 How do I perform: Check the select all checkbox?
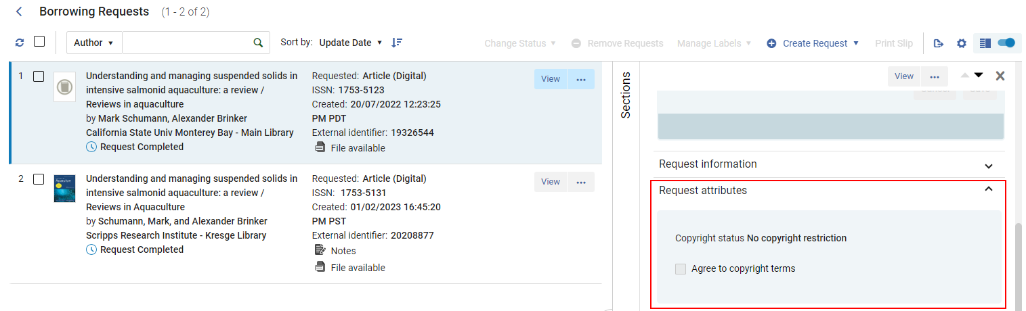click(x=39, y=42)
